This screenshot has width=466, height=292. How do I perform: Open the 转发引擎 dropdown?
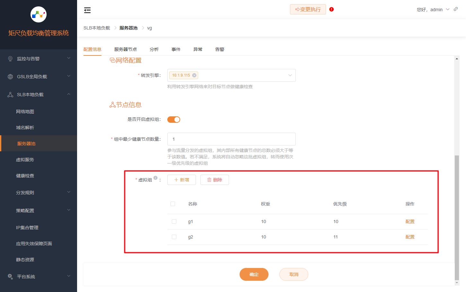pos(290,75)
